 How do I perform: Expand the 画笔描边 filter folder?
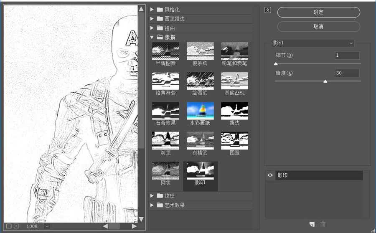(x=152, y=19)
